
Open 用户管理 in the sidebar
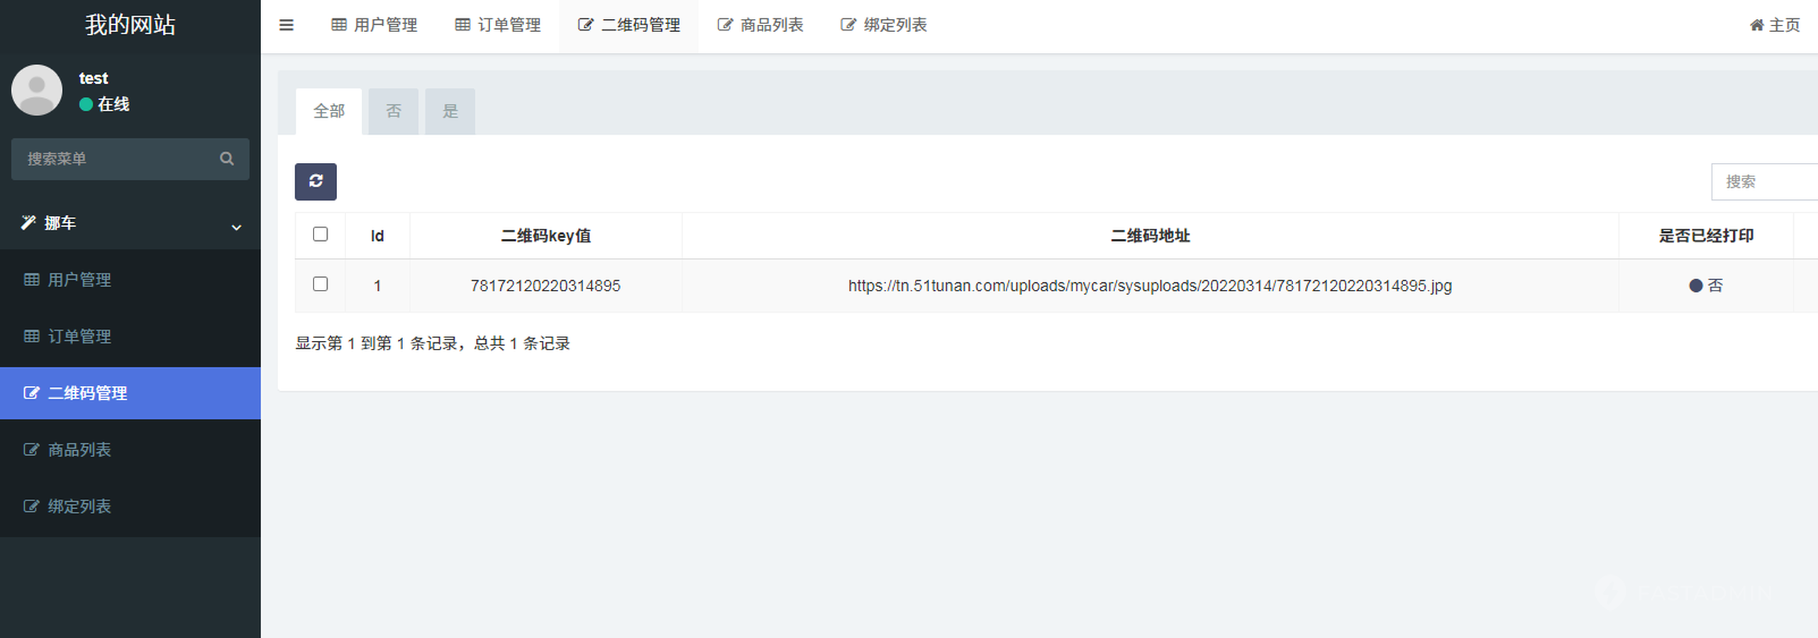tap(79, 280)
